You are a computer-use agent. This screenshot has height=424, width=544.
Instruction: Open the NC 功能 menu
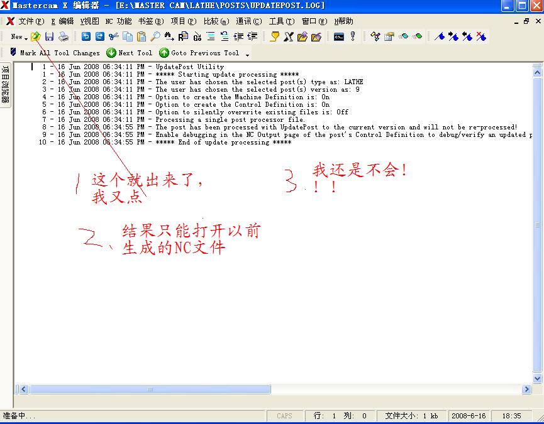[x=118, y=21]
